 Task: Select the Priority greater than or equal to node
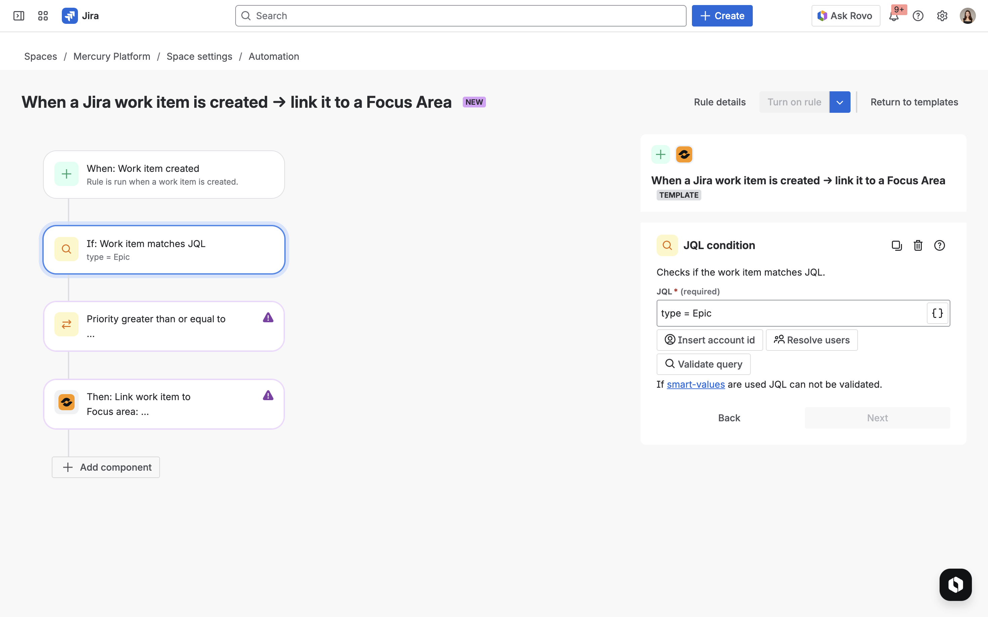pyautogui.click(x=164, y=326)
